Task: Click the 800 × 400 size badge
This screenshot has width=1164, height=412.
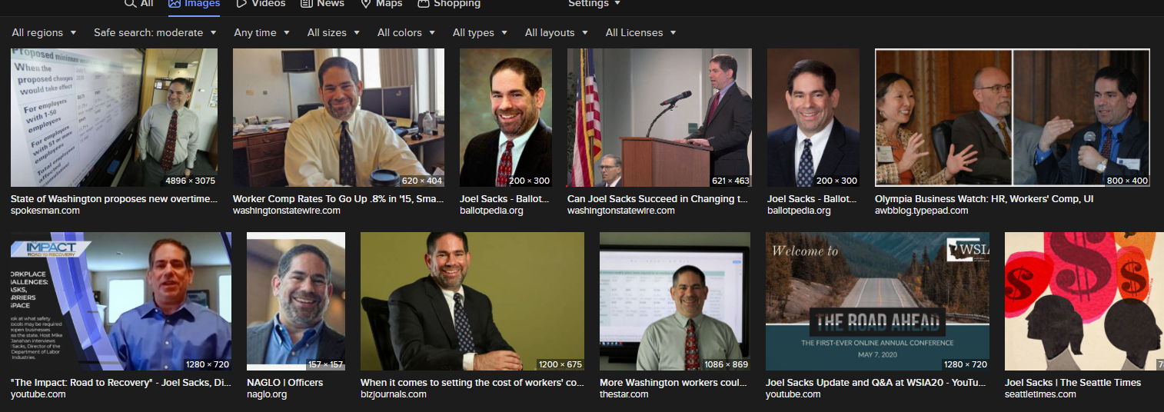Action: (1127, 181)
